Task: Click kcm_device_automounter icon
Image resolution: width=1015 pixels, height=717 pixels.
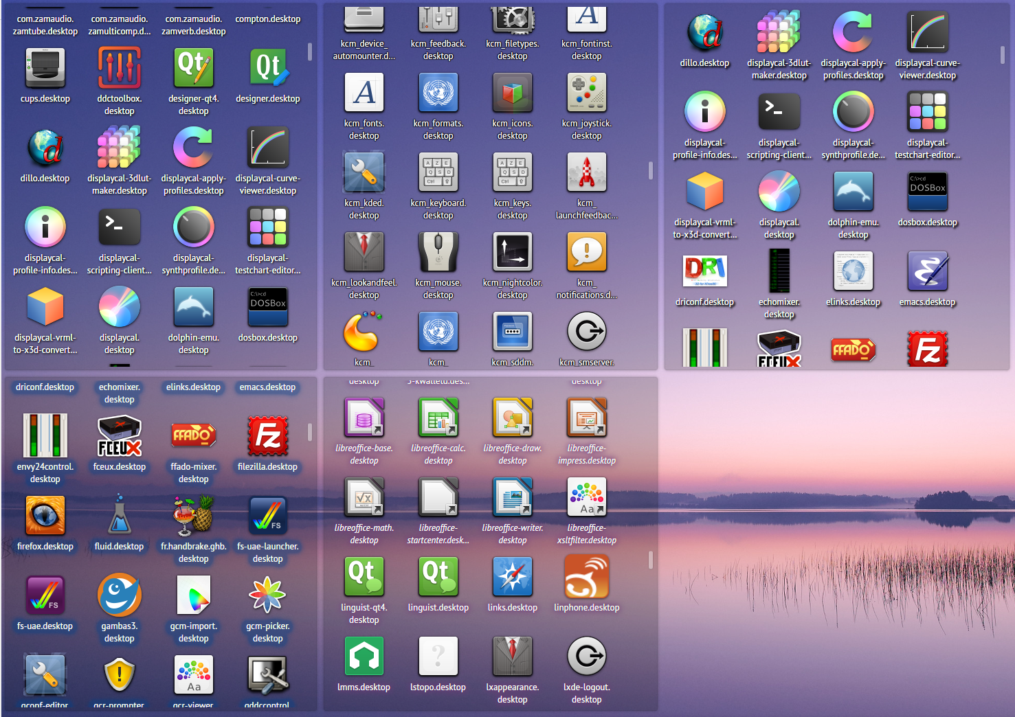Action: (364, 21)
